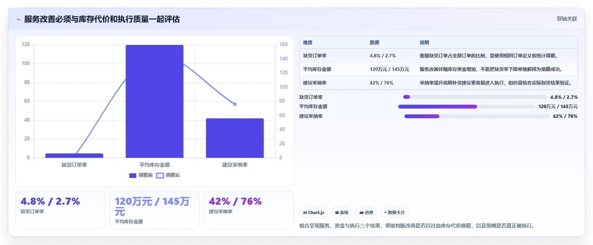
Task: Click the 缺货订单率 bar in chart
Action: click(x=74, y=155)
